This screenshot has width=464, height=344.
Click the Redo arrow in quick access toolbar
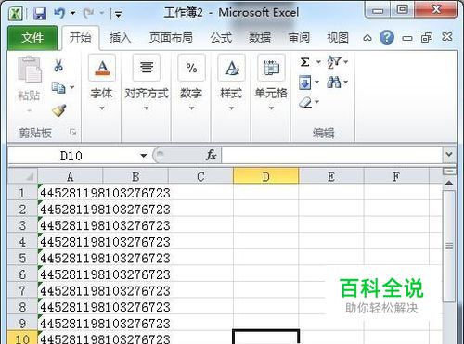[88, 13]
